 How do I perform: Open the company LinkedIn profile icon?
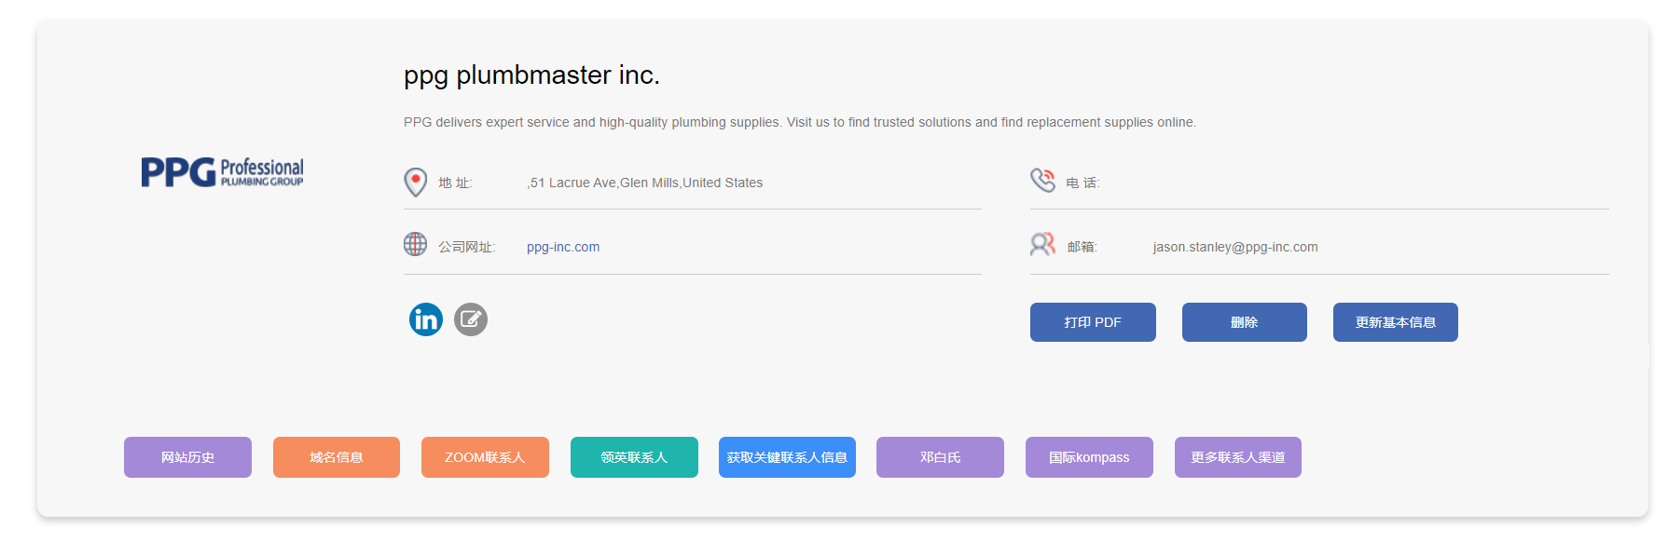pos(426,319)
